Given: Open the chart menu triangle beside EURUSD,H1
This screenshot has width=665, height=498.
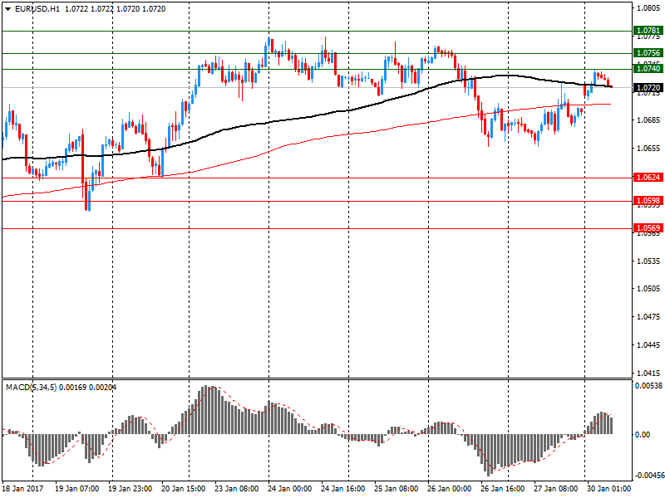Looking at the screenshot, I should (8, 9).
